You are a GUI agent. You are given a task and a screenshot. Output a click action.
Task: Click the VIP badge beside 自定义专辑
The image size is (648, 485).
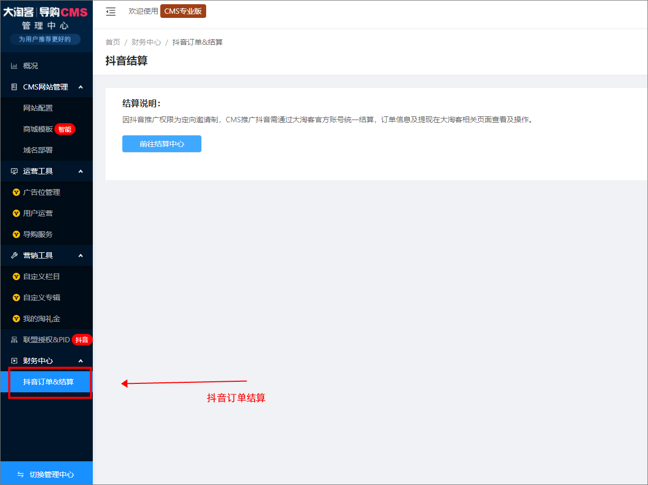[x=16, y=298]
